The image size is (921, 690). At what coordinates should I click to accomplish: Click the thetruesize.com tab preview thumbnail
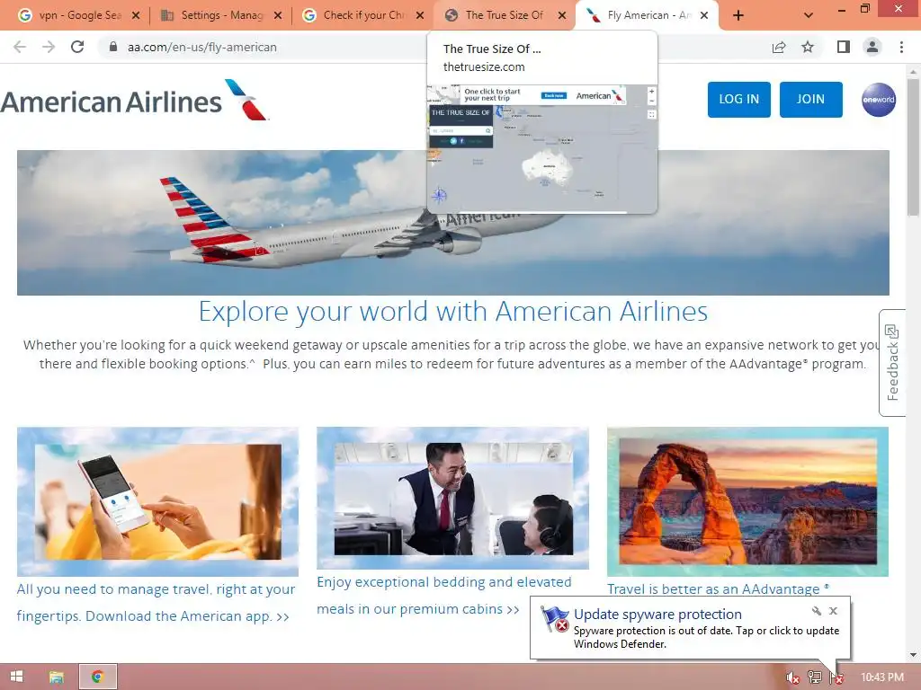coord(541,148)
